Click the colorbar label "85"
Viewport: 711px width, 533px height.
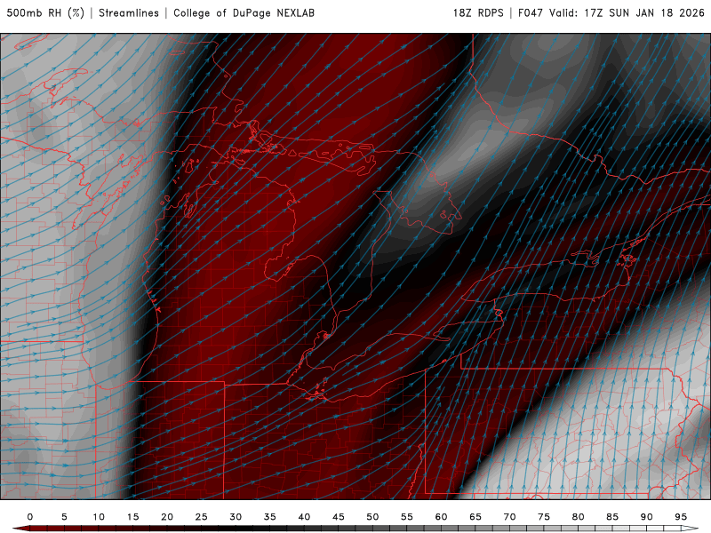[x=612, y=517]
